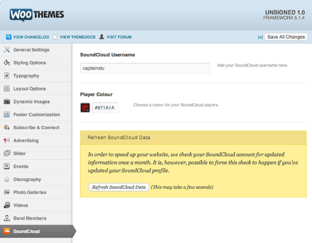Click the Videos reel icon
312x243 pixels.
7,205
